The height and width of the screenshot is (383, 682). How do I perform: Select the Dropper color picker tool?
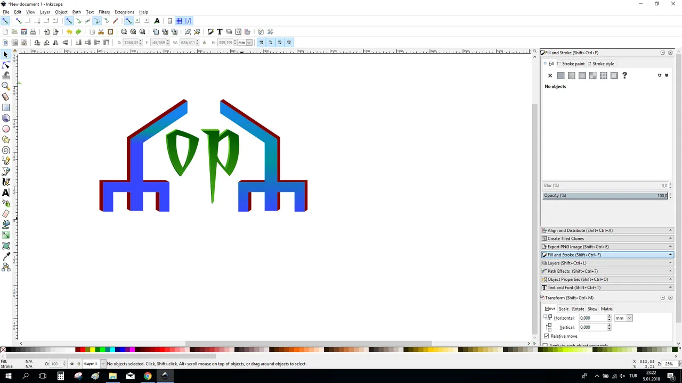tap(6, 256)
